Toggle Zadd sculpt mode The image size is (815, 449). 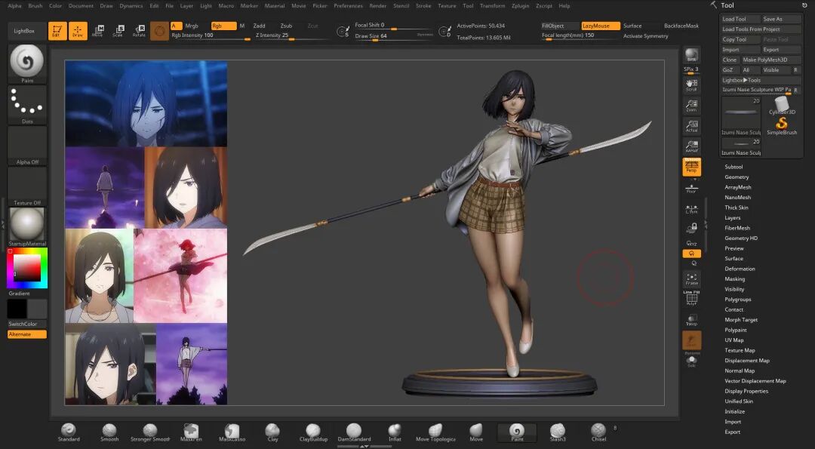259,26
